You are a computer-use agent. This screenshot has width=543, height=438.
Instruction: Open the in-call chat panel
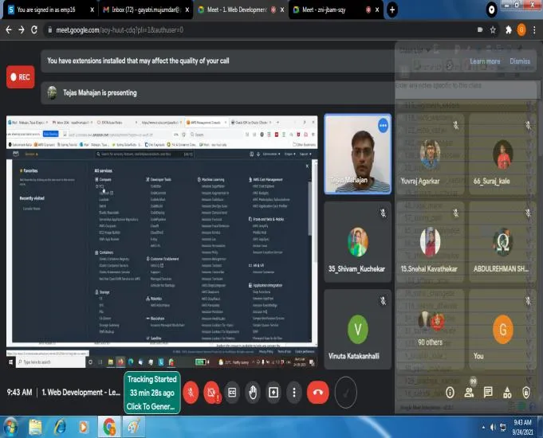(488, 393)
